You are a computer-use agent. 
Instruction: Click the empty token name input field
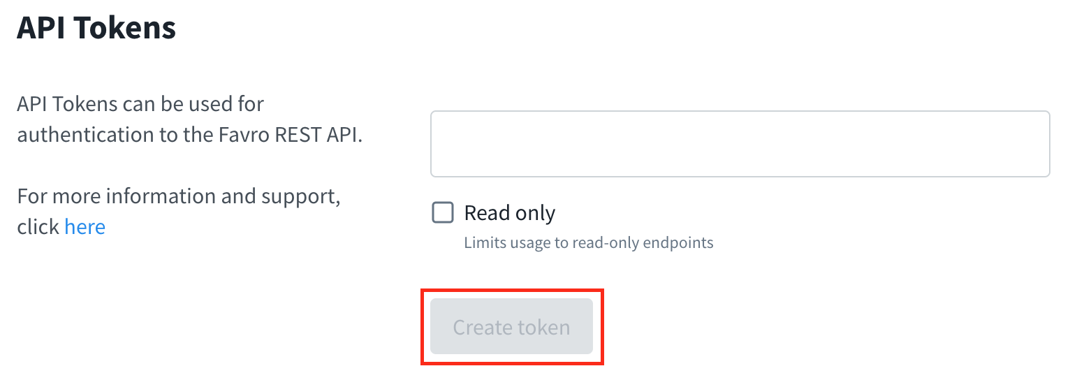tap(740, 144)
